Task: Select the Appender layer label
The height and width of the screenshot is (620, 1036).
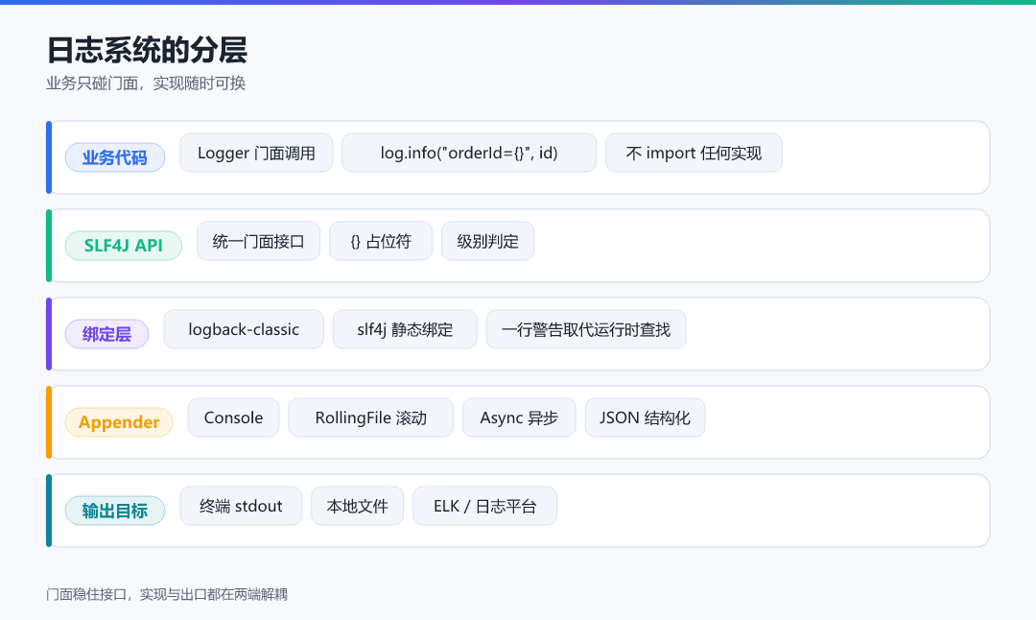Action: pyautogui.click(x=119, y=421)
